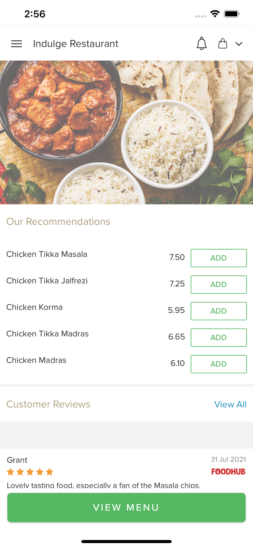The height and width of the screenshot is (548, 253).
Task: Tap the curry and rice banner image
Action: 127,132
